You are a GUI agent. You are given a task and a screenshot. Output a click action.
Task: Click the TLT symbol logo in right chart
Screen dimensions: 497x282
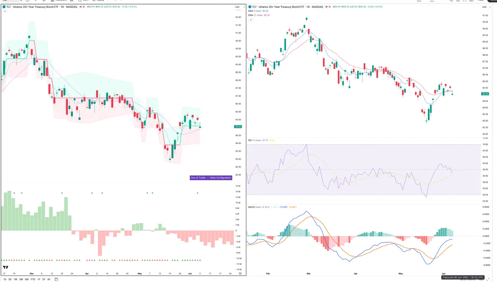tap(250, 7)
